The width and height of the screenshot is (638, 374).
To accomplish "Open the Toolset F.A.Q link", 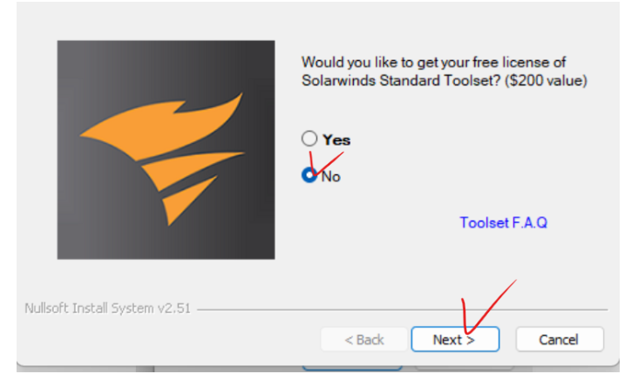I will [503, 222].
